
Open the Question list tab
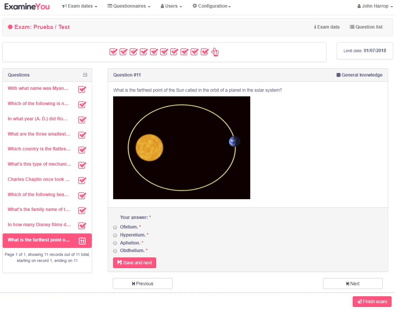pyautogui.click(x=366, y=27)
